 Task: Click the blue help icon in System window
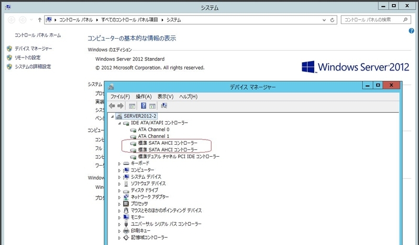pyautogui.click(x=411, y=31)
